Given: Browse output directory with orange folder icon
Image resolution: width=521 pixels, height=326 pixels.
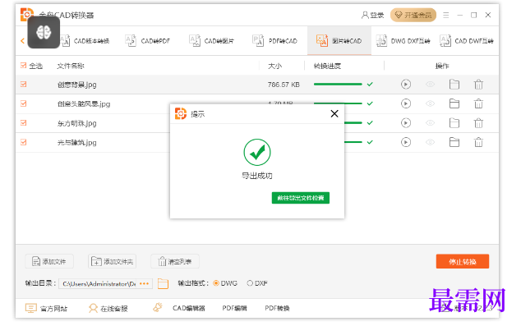Looking at the screenshot, I should (x=163, y=283).
